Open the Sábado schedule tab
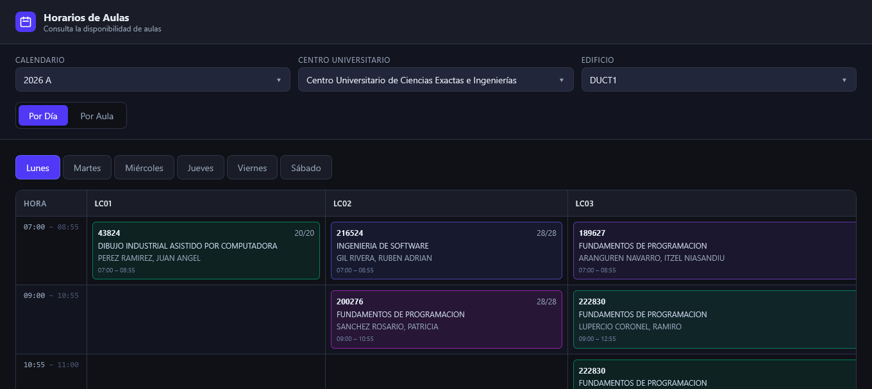 306,168
